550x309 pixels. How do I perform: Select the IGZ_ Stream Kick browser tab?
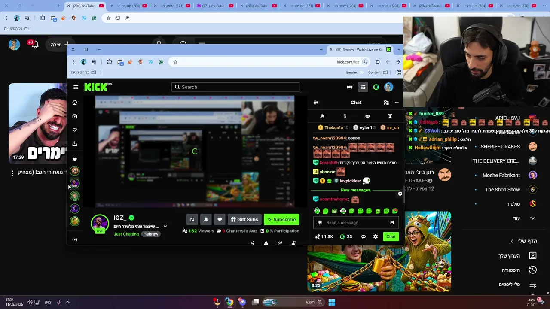(360, 50)
